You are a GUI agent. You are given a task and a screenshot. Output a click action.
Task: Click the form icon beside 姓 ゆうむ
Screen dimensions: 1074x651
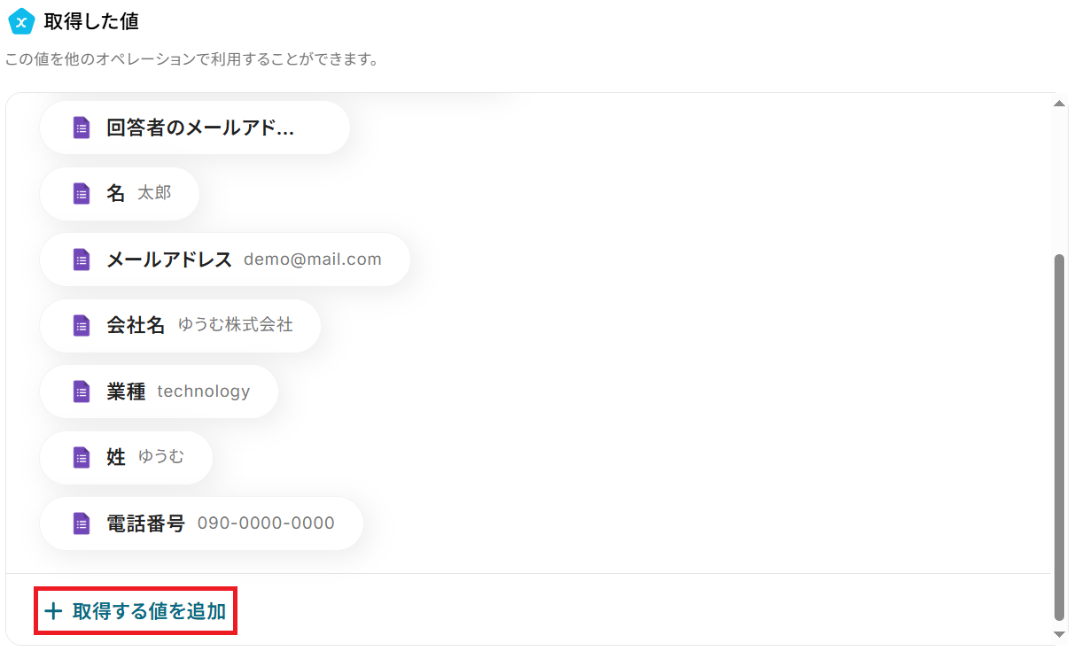point(82,457)
